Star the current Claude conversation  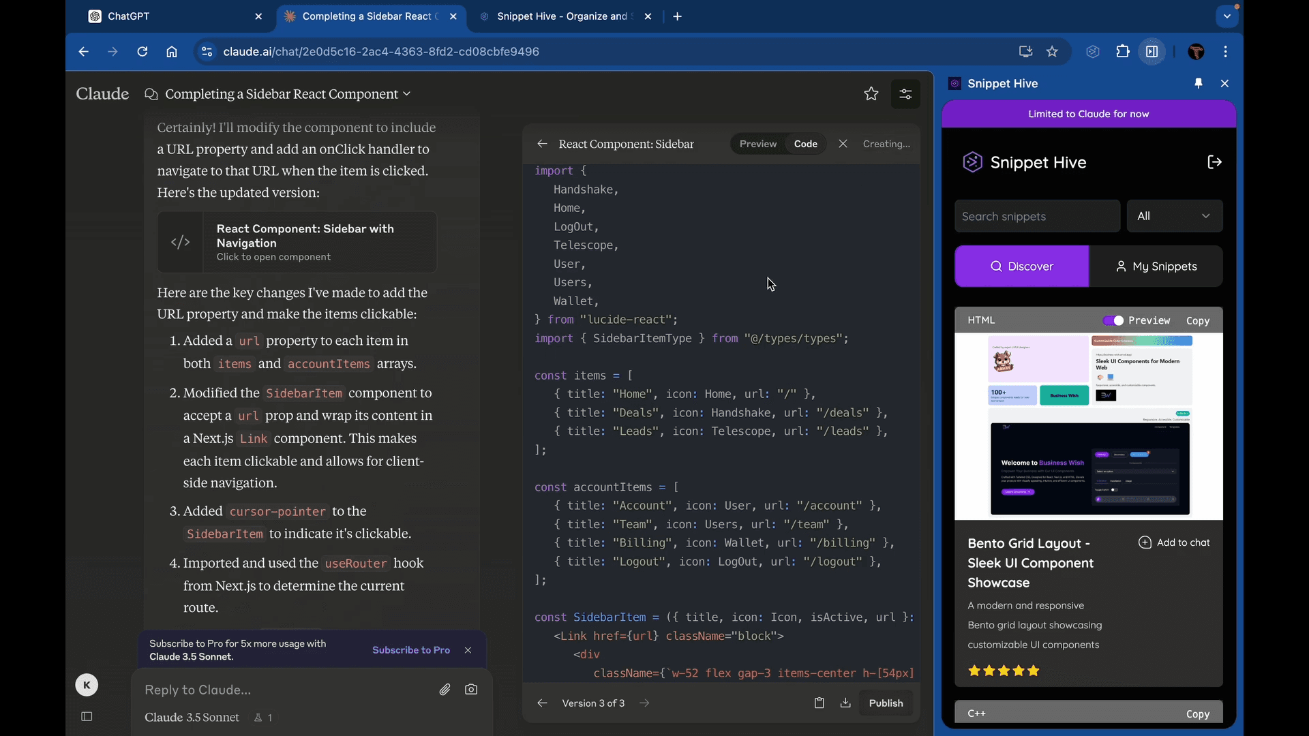click(x=871, y=94)
